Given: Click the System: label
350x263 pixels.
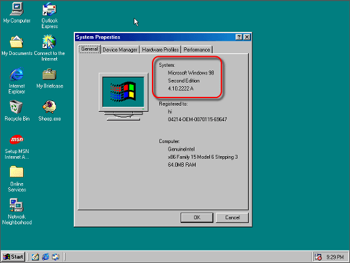Looking at the screenshot, I should [x=167, y=65].
